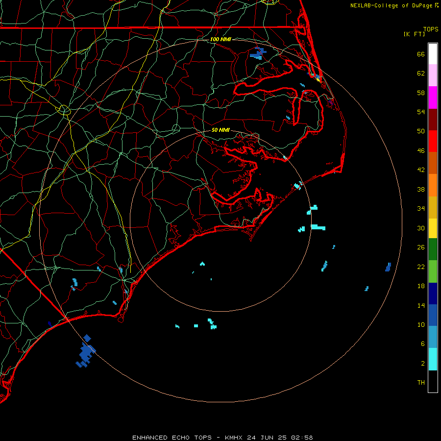Click the legend value 54

click(x=421, y=112)
